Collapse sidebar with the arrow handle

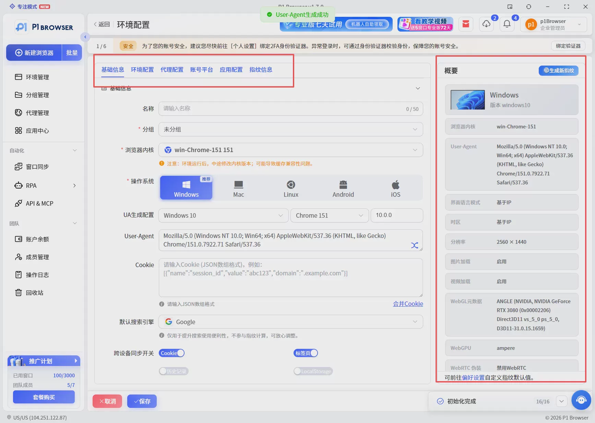85,37
